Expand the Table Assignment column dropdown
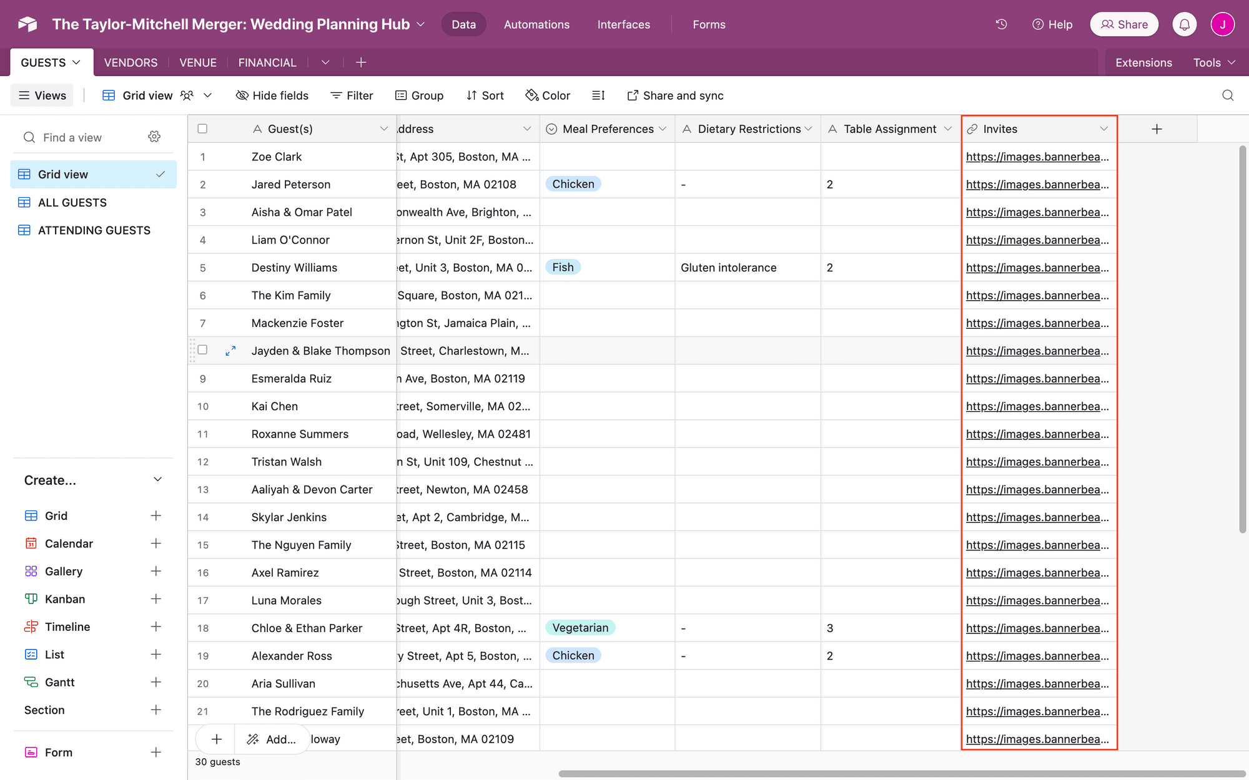This screenshot has width=1249, height=780. click(947, 129)
